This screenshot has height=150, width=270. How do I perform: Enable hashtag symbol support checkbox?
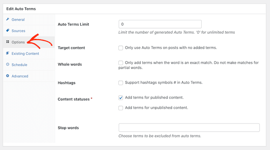pos(121,83)
